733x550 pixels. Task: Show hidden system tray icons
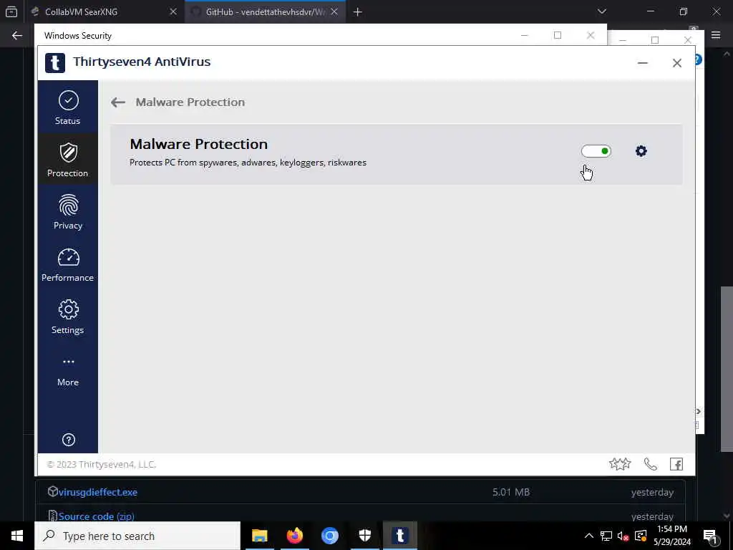click(589, 536)
